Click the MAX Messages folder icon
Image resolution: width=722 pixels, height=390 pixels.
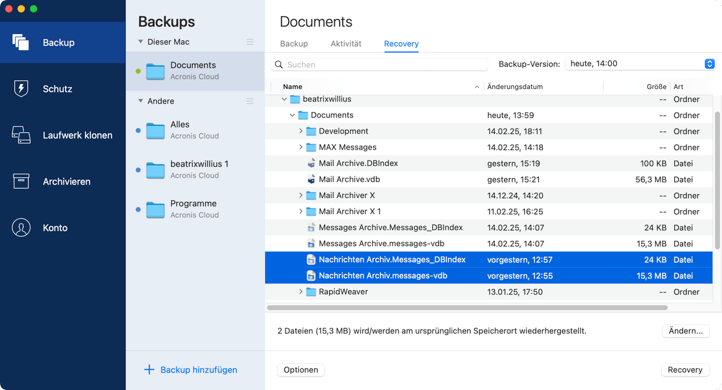coord(311,148)
